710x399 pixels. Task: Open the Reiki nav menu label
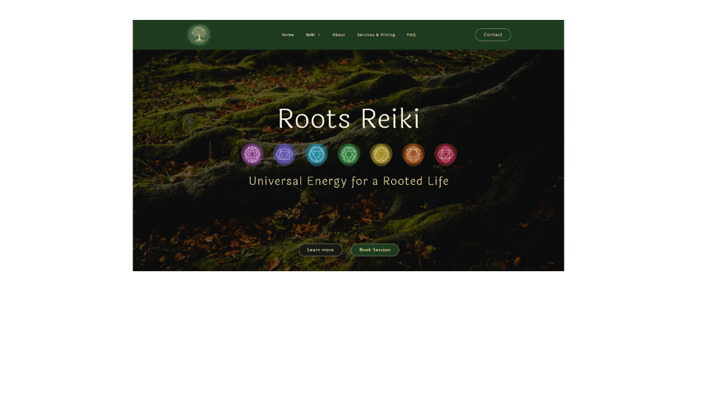(x=311, y=35)
